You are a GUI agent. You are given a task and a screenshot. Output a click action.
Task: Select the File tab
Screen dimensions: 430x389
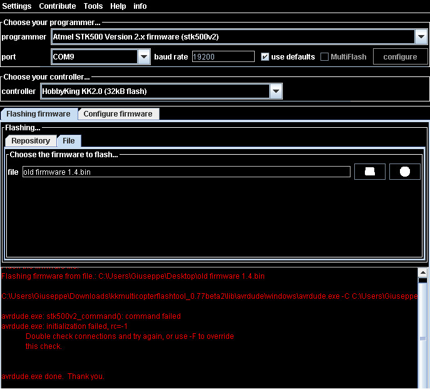tap(69, 141)
